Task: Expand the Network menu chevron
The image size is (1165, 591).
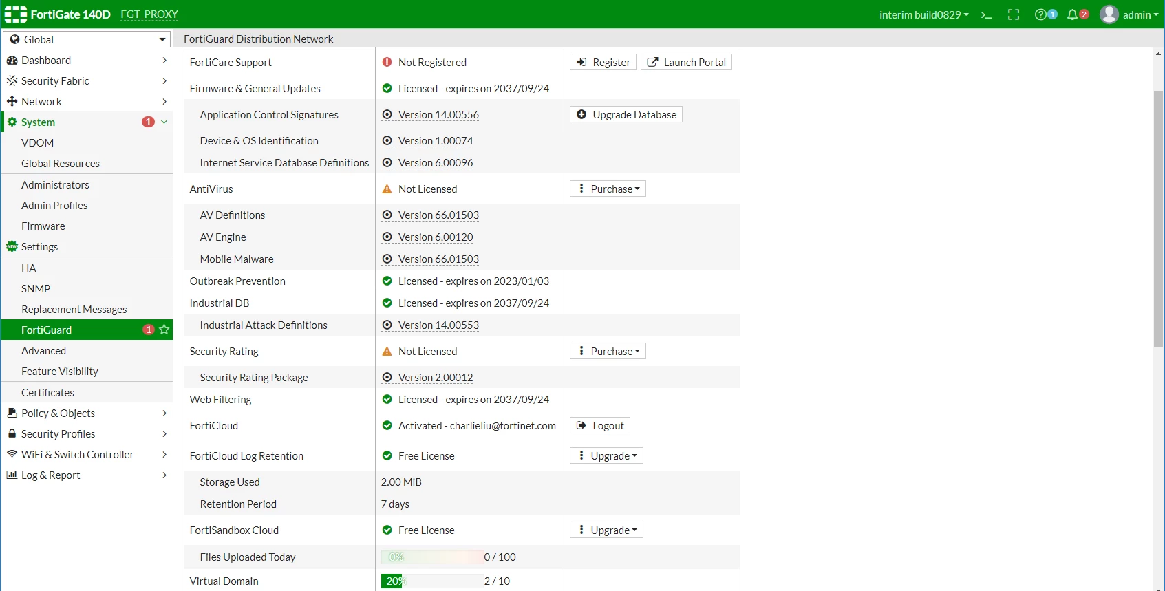Action: pos(164,101)
